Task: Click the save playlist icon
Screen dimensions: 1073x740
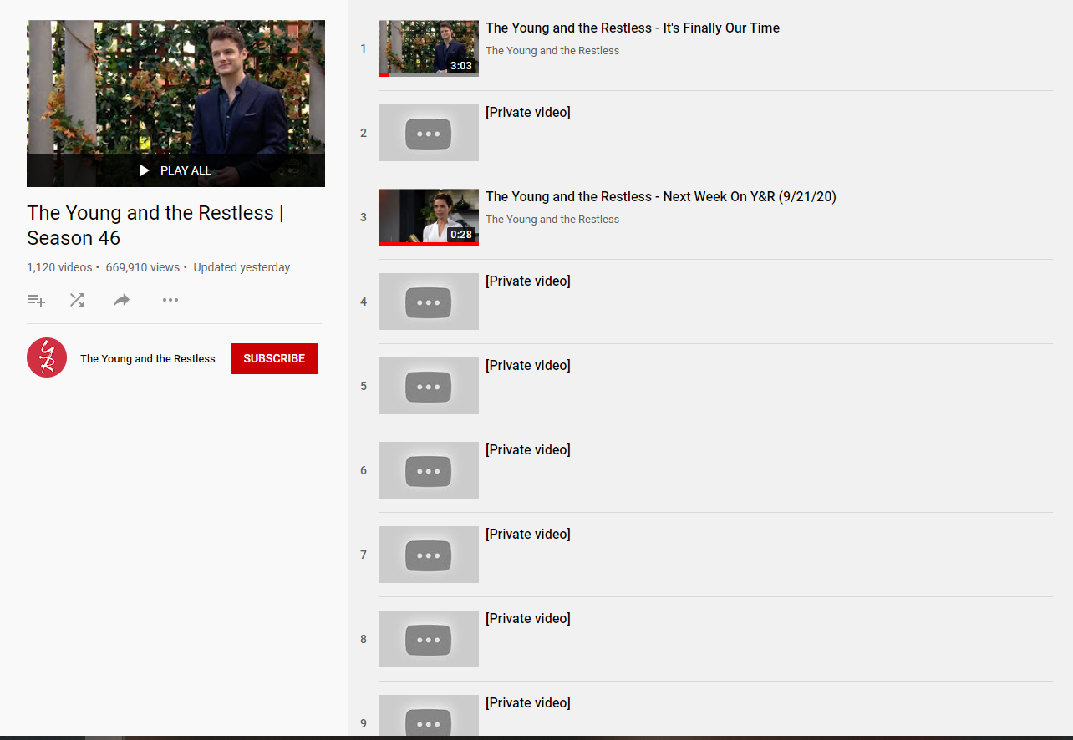Action: (x=36, y=300)
